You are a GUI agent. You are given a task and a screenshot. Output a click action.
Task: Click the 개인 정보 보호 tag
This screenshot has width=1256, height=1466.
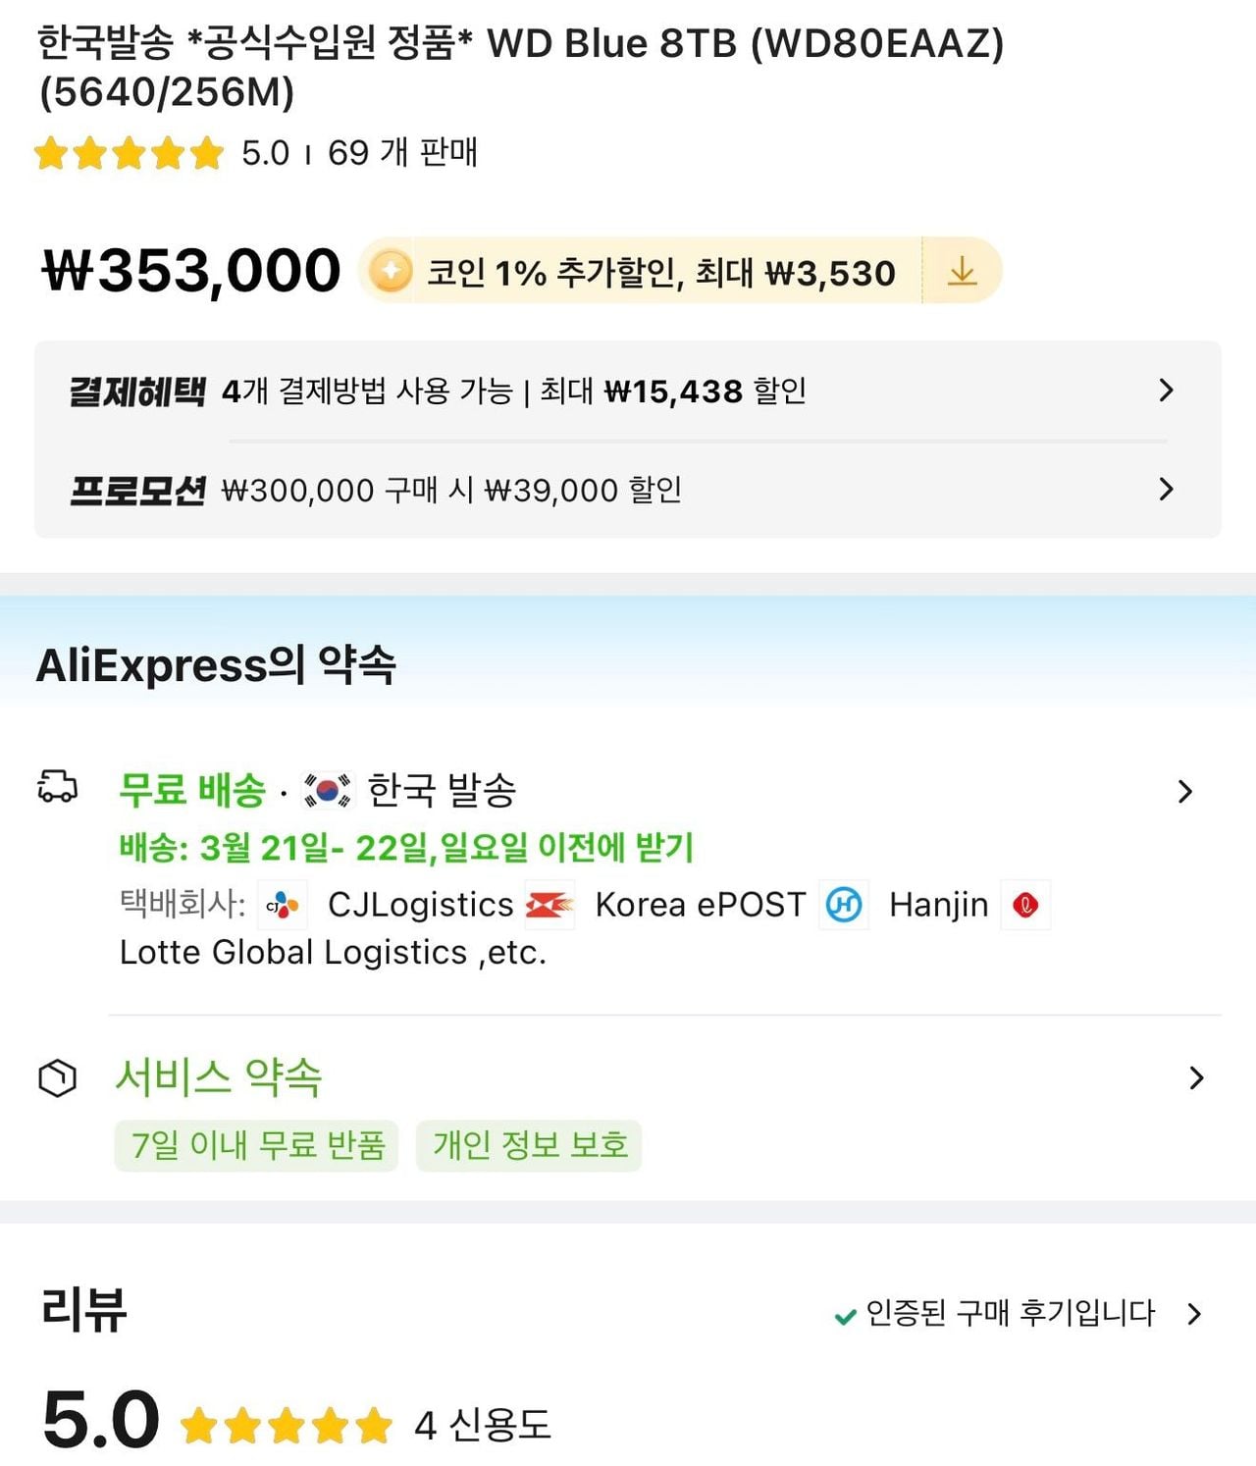click(529, 1145)
